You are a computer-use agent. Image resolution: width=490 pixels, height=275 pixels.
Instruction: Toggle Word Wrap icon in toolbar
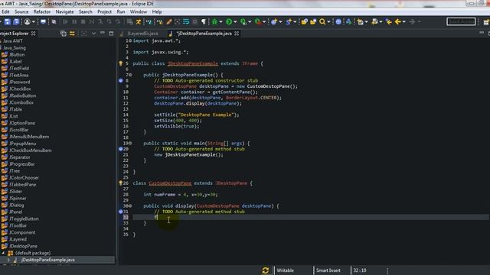186,21
